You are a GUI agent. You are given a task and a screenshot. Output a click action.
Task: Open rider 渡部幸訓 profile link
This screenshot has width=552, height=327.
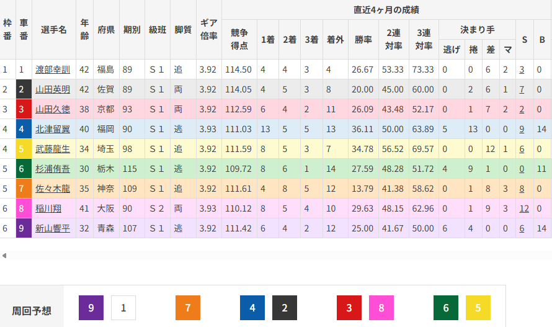pos(53,70)
